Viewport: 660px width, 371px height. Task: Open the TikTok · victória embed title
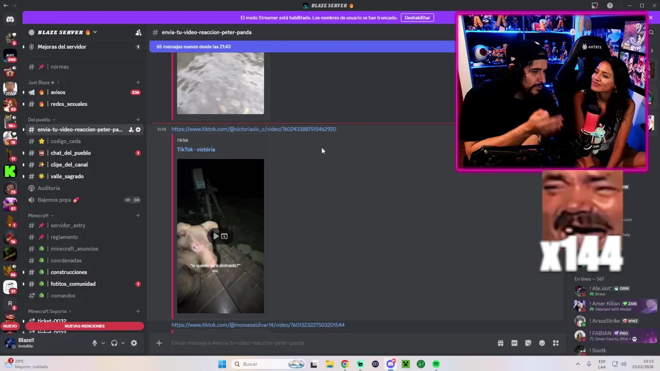click(196, 149)
